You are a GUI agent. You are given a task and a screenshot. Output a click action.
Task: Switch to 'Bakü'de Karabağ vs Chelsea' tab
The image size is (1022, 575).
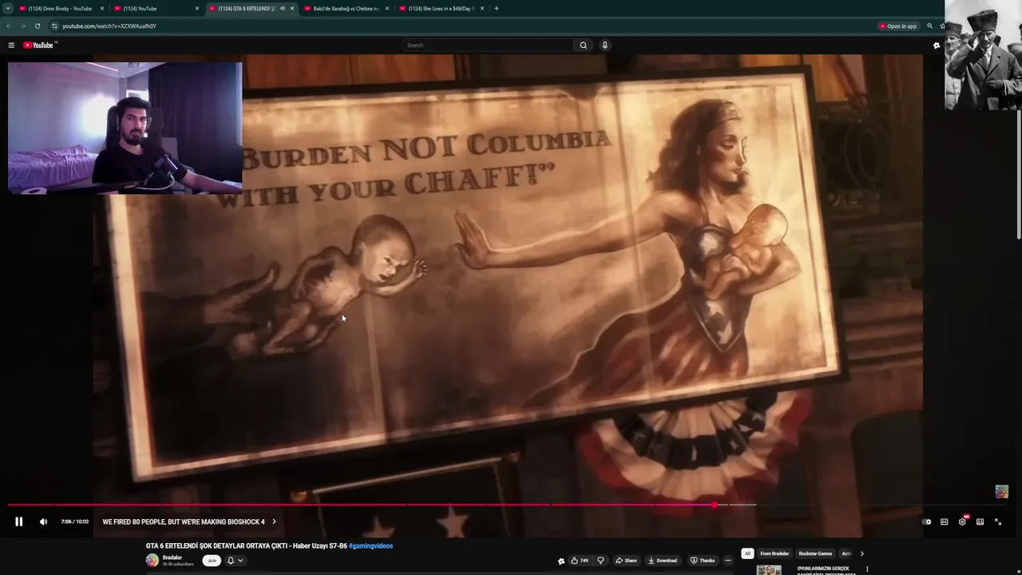pyautogui.click(x=346, y=9)
